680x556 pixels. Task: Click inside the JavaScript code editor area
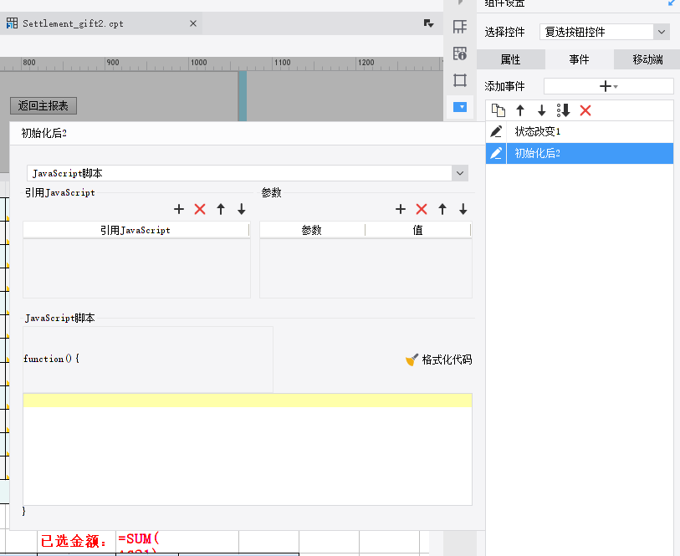(247, 451)
